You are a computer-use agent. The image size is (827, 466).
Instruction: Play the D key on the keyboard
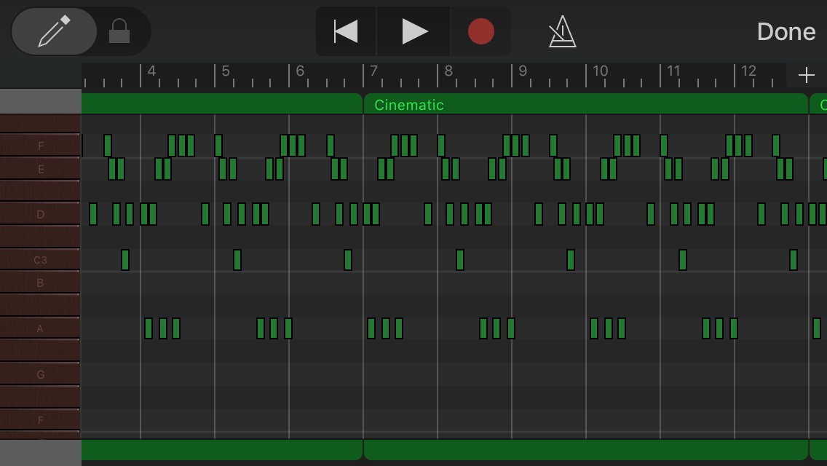[x=40, y=214]
